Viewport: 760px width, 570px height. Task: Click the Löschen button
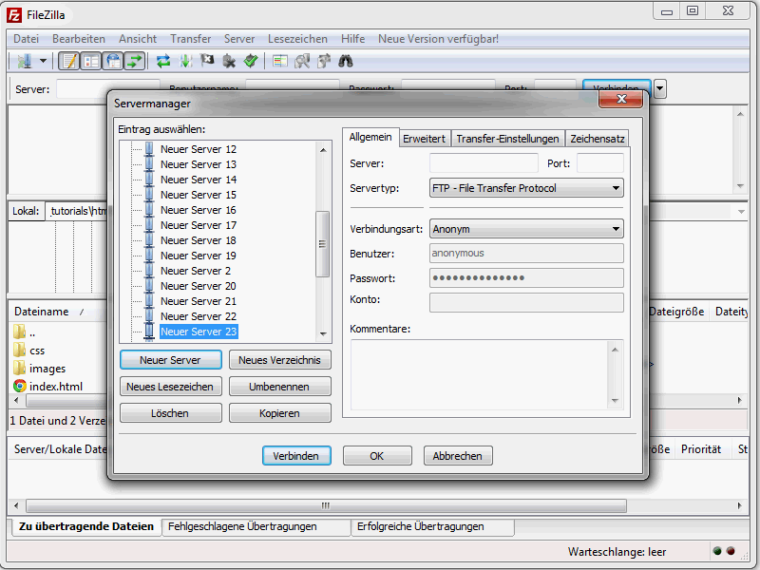pos(171,413)
